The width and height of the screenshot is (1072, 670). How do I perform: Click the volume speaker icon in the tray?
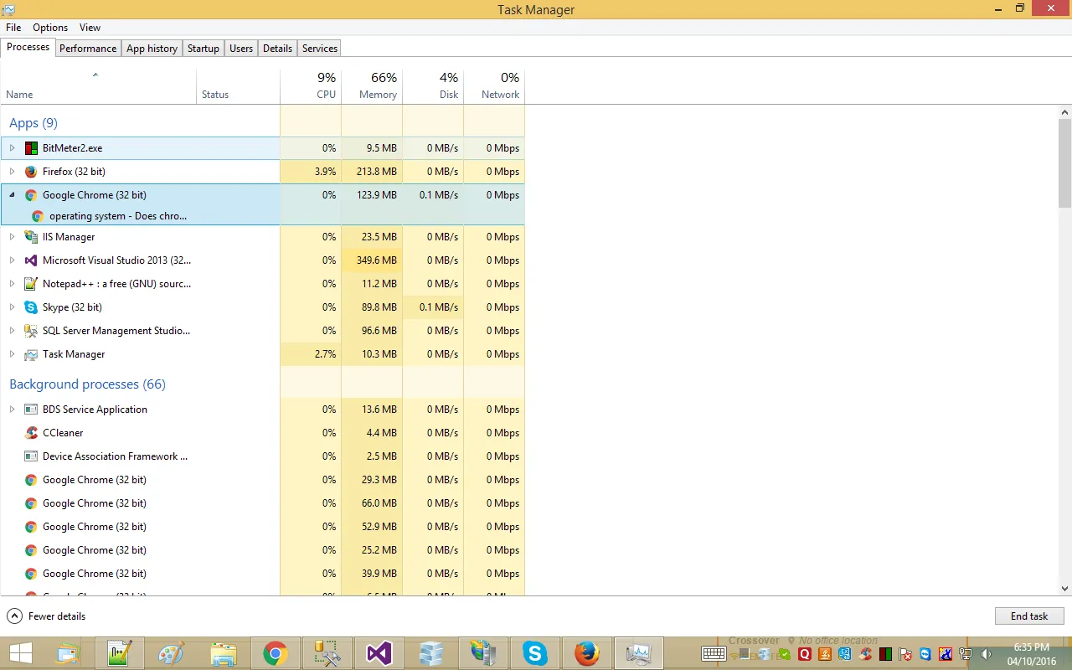986,654
